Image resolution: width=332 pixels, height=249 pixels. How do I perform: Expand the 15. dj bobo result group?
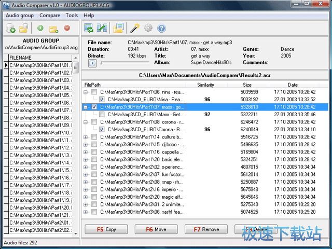click(x=86, y=144)
